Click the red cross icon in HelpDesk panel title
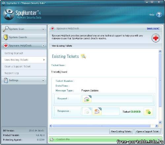This screenshot has width=165, height=145. (52, 28)
